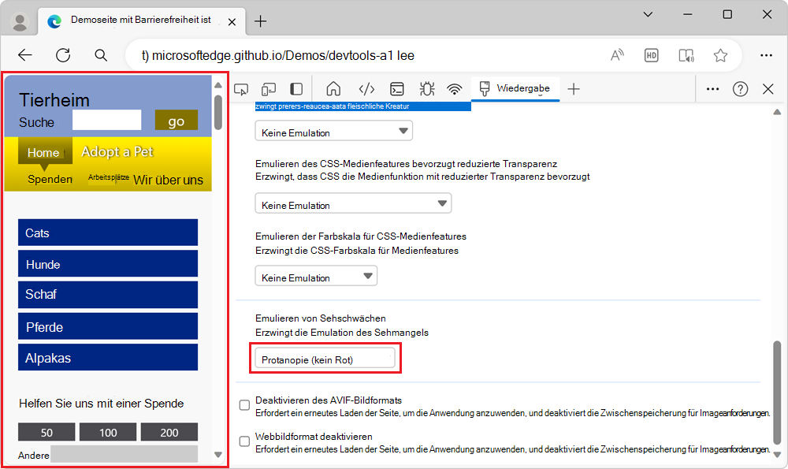This screenshot has height=469, width=788.
Task: Open the Protanopie (kein Rot) dropdown
Action: point(325,357)
